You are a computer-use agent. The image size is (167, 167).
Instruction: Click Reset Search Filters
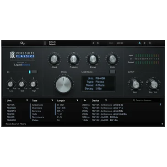click(x=16, y=124)
